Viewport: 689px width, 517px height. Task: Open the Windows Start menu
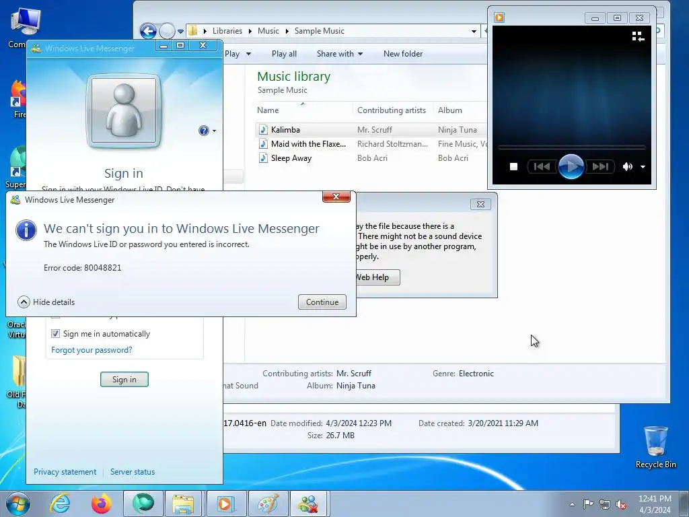click(x=17, y=504)
